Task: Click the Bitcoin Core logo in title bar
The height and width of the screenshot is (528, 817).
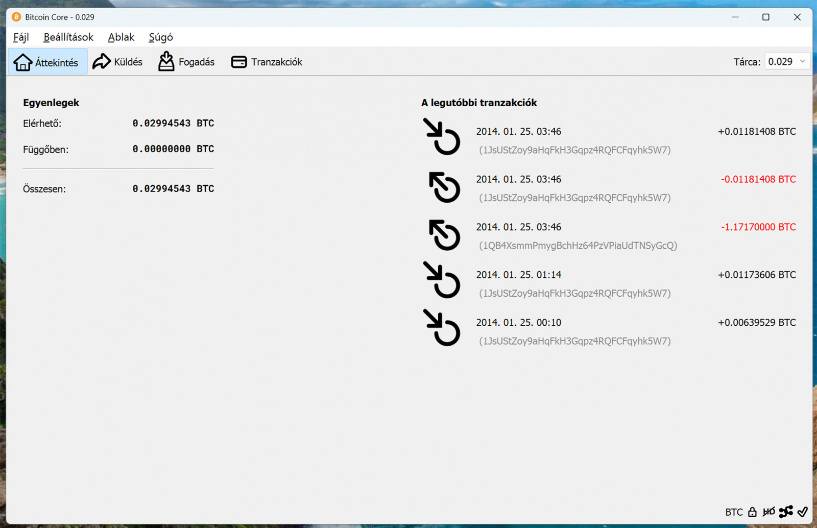Action: [x=16, y=17]
